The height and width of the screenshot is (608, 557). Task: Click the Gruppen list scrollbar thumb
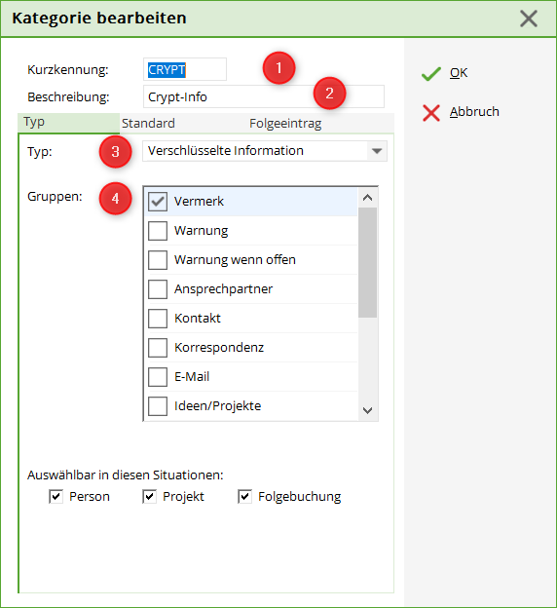pos(367,262)
